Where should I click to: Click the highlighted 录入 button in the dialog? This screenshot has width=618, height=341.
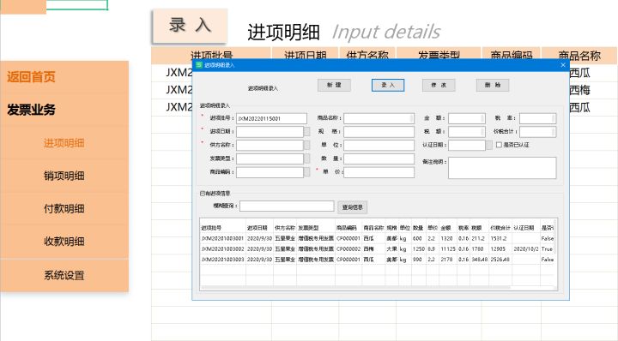tap(388, 85)
